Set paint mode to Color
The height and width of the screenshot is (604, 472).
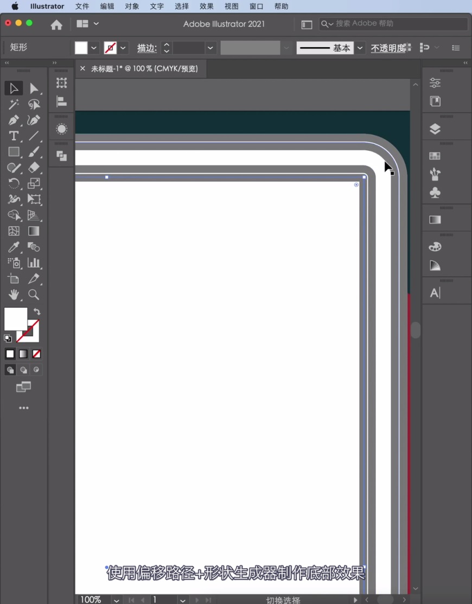click(x=10, y=354)
